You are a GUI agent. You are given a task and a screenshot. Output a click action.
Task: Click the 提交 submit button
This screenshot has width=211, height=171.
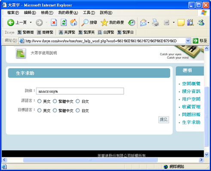[x=164, y=120]
